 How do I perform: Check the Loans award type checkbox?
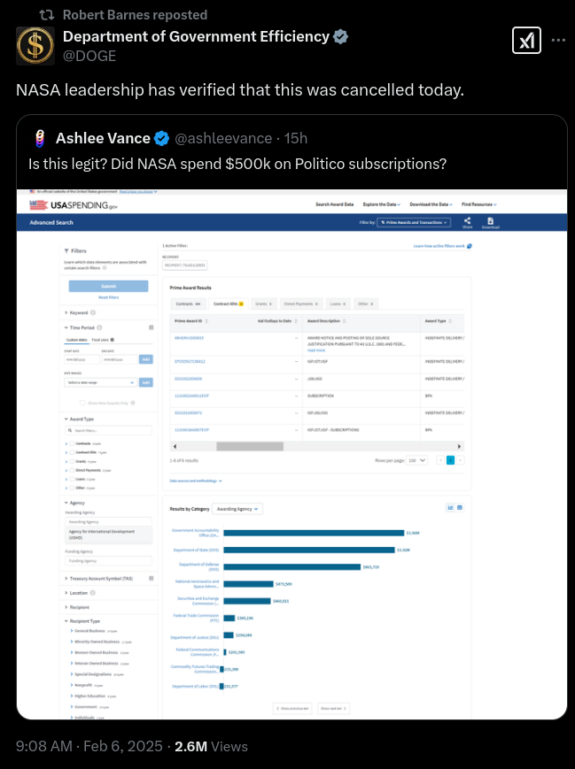click(x=72, y=479)
